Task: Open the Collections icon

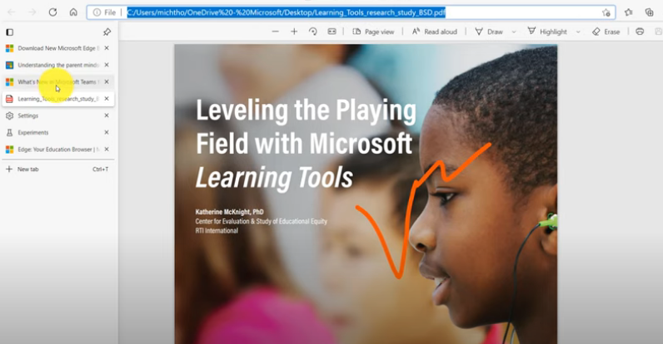Action: point(649,12)
